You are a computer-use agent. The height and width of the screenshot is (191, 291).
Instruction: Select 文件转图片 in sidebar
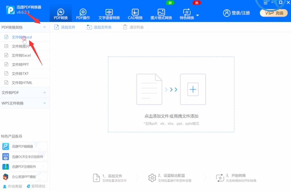25,46
